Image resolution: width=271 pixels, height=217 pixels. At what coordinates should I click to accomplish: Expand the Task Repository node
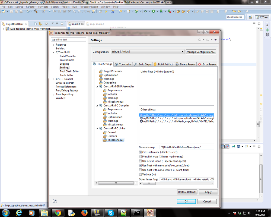pos(54,94)
